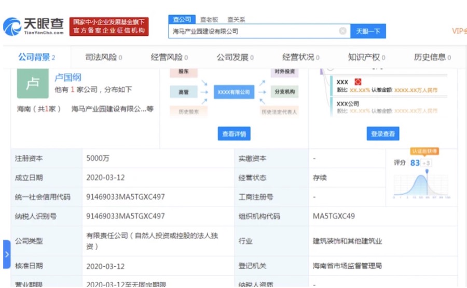This screenshot has width=467, height=288.
Task: Select the 查公司 search tab
Action: (x=182, y=19)
